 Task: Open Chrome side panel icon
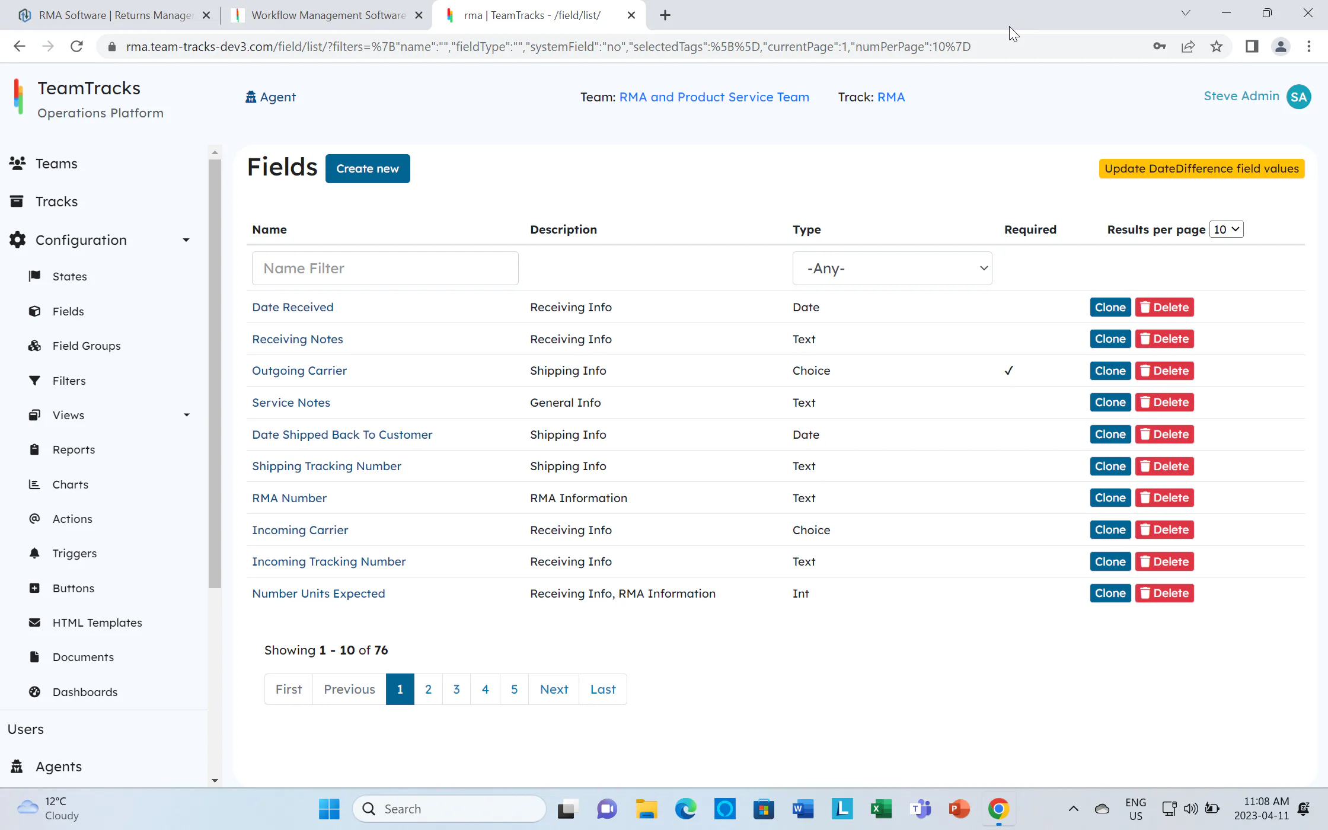[x=1252, y=46]
